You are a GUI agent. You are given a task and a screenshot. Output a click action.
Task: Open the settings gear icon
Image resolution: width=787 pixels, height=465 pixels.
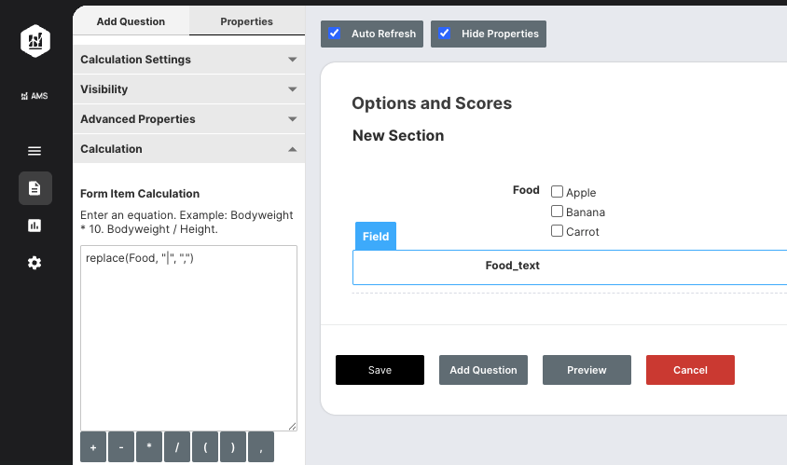point(35,263)
